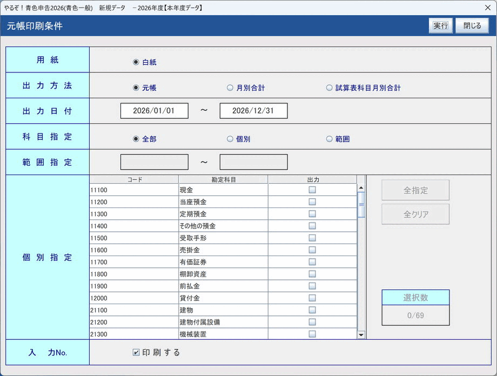
Task: Check the output box for 当座預金
Action: [312, 202]
